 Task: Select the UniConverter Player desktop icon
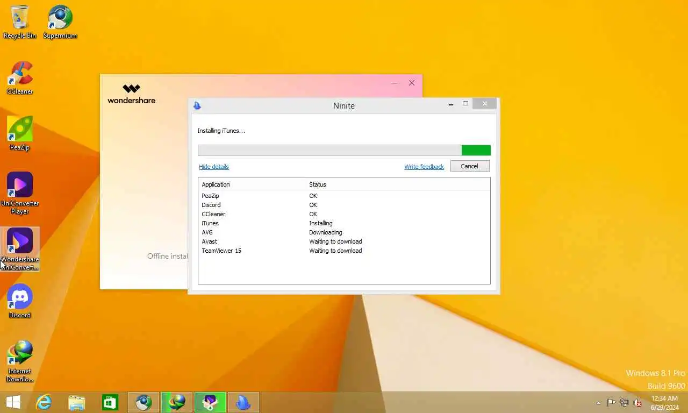pyautogui.click(x=20, y=194)
